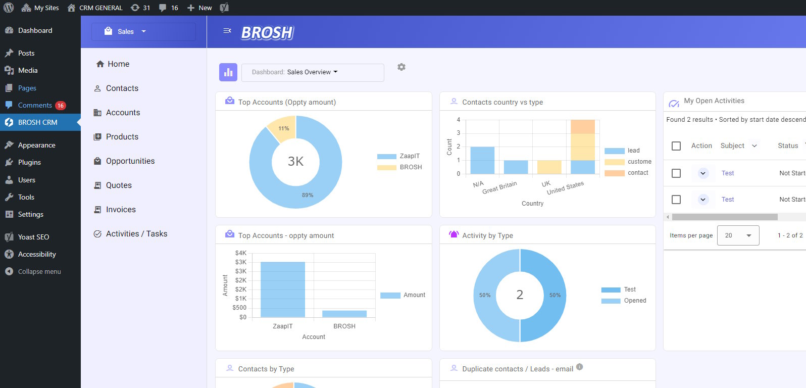806x388 pixels.
Task: Check the first Test activity row
Action: [x=676, y=173]
